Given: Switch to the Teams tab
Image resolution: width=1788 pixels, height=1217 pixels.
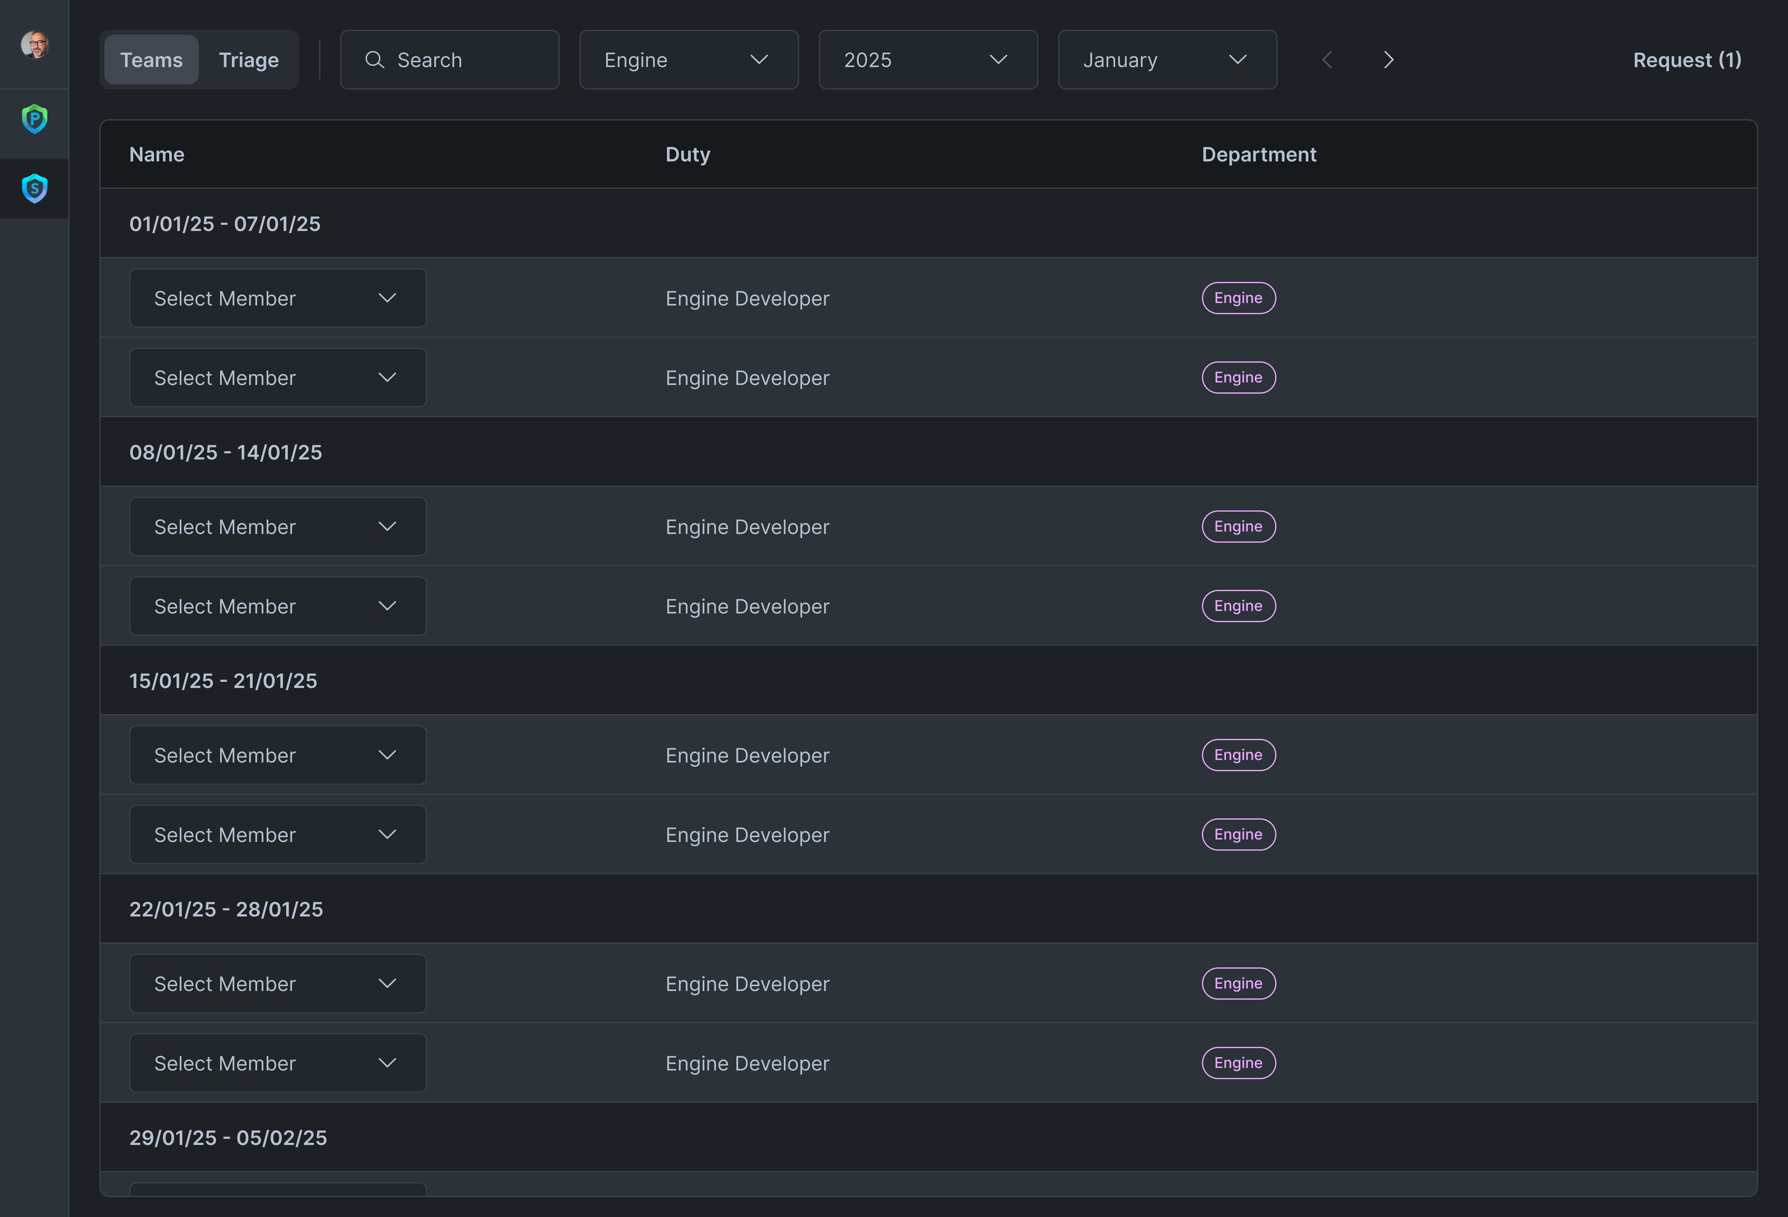Looking at the screenshot, I should click(x=151, y=60).
